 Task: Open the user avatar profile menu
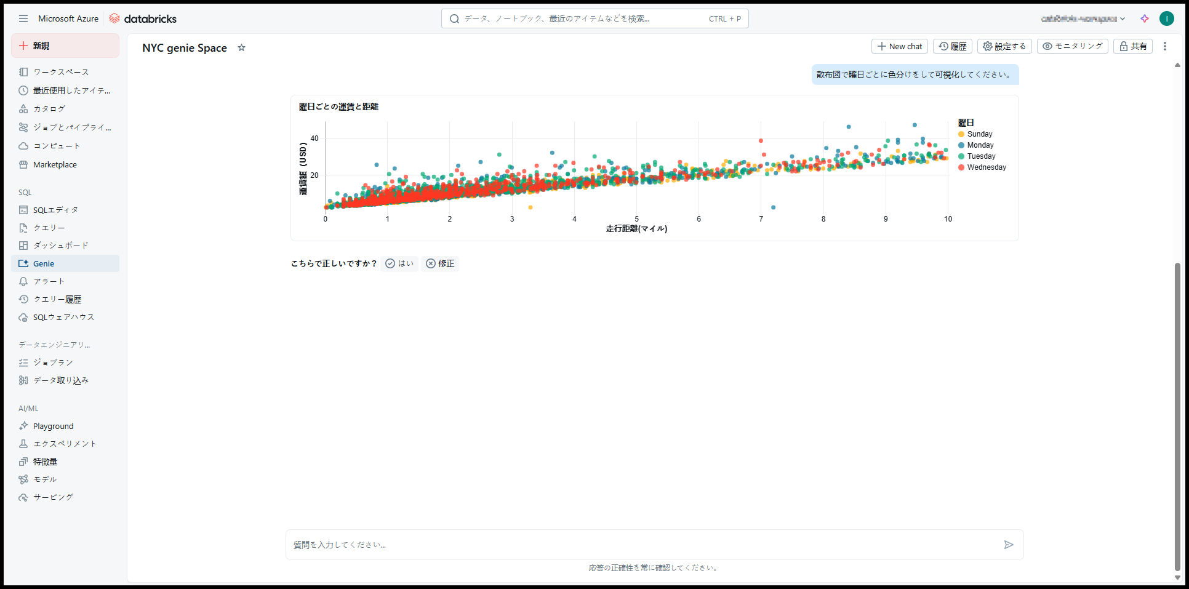point(1166,18)
